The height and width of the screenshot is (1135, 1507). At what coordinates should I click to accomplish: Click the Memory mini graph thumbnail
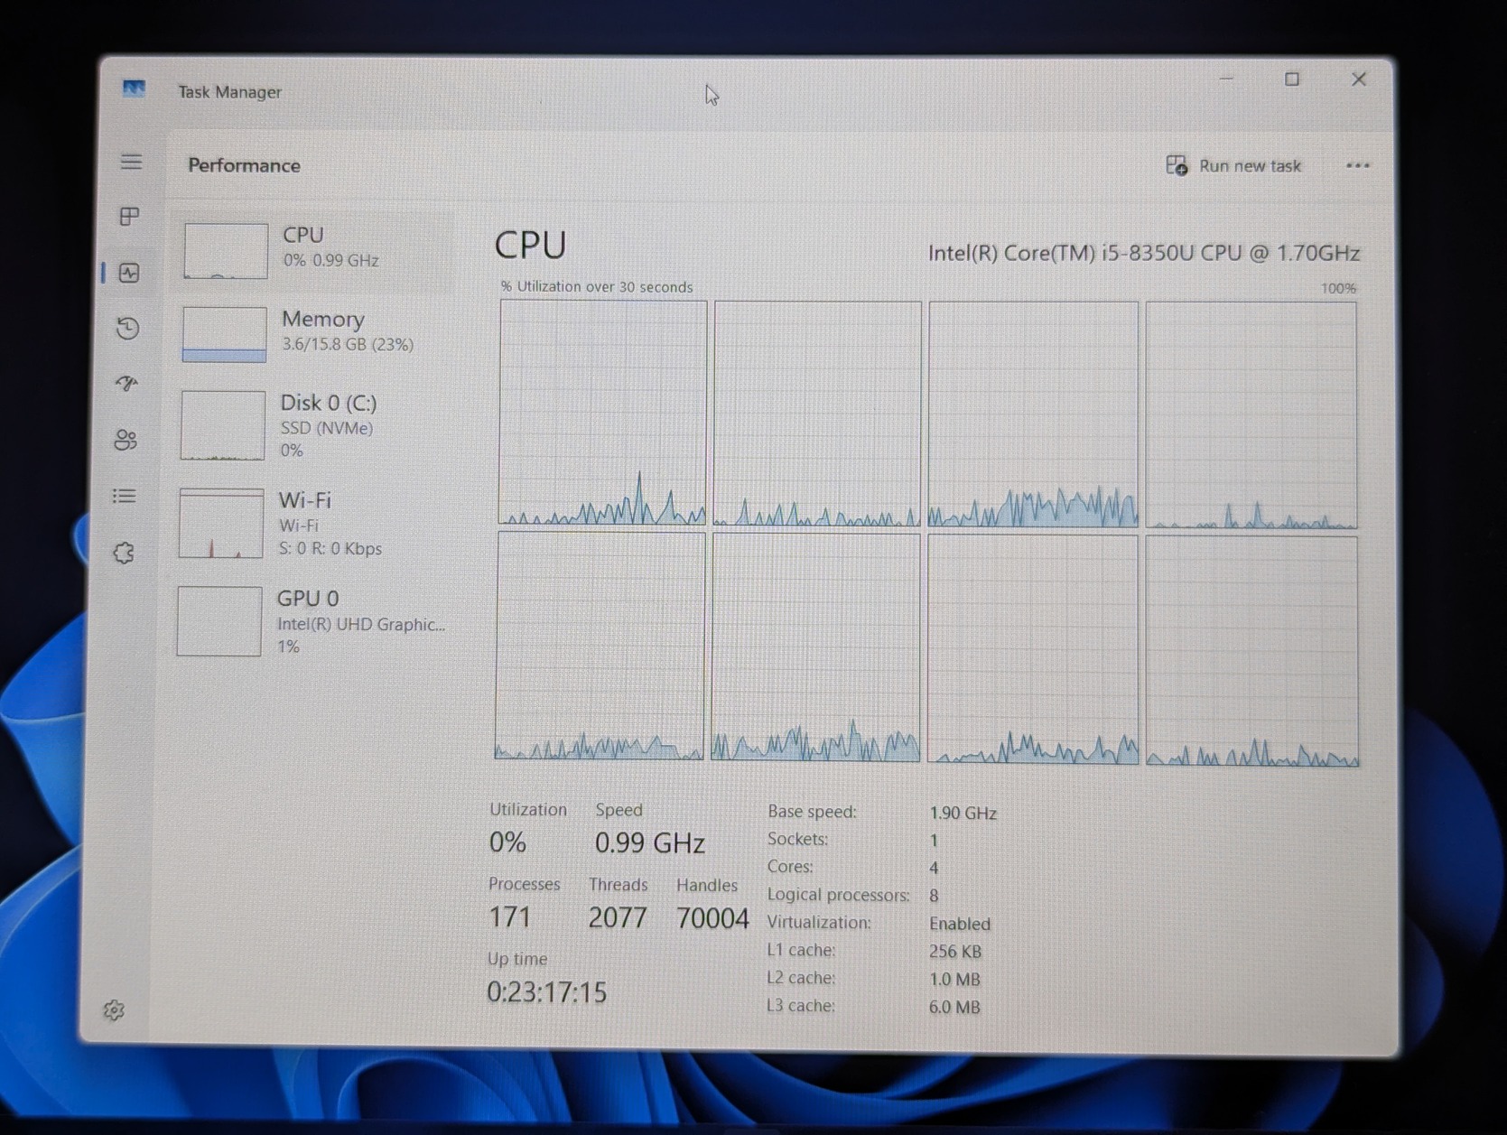224,334
